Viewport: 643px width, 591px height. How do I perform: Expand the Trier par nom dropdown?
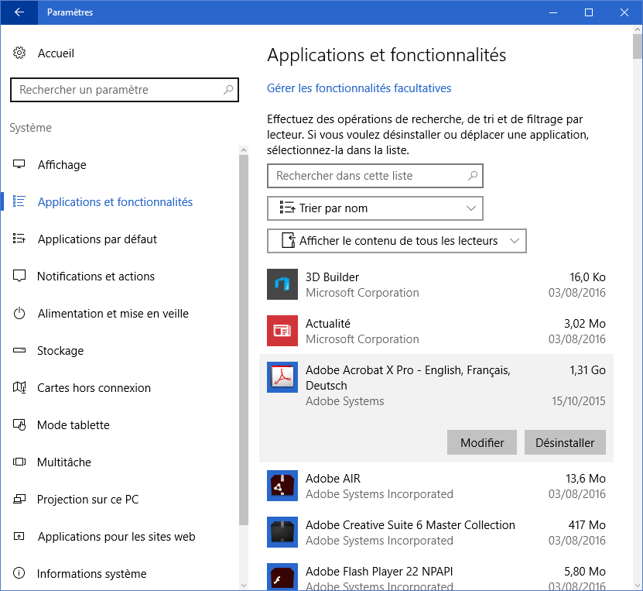coord(375,208)
